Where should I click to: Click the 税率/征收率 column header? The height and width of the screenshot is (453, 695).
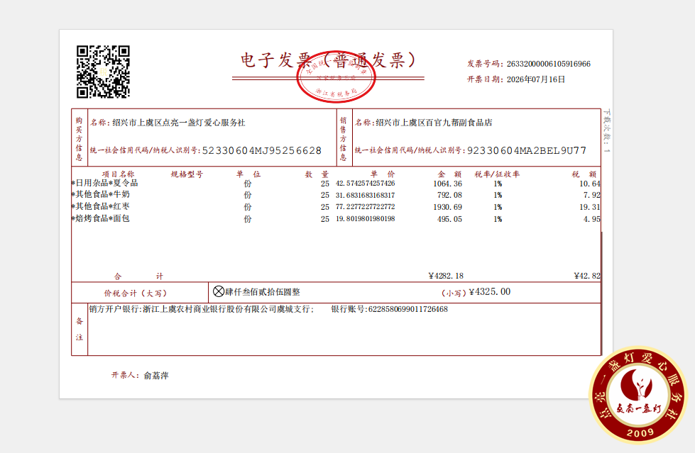point(497,174)
